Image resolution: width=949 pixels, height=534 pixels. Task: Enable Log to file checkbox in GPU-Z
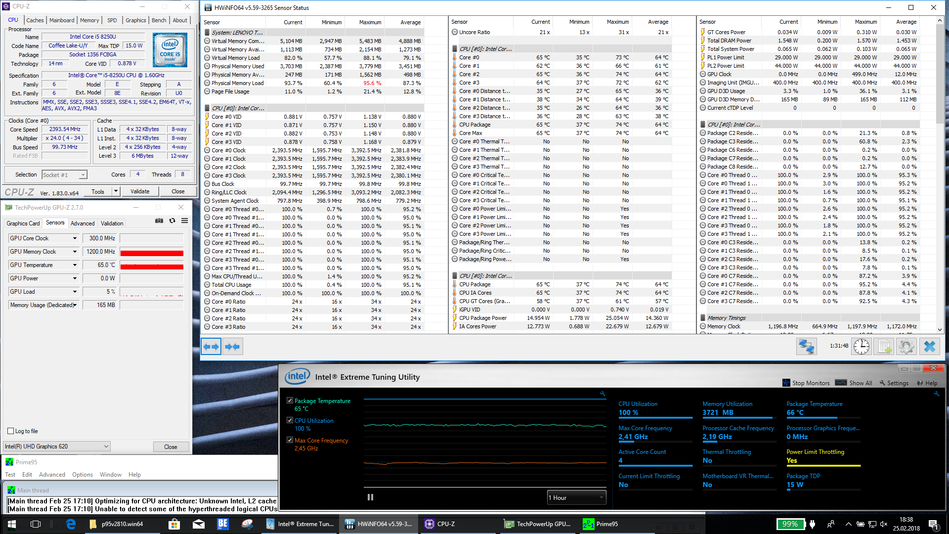[11, 431]
